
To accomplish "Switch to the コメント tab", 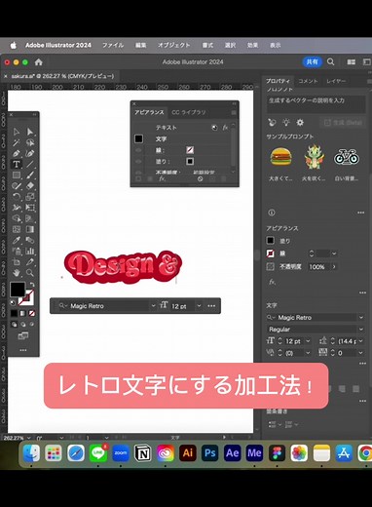I will 308,81.
